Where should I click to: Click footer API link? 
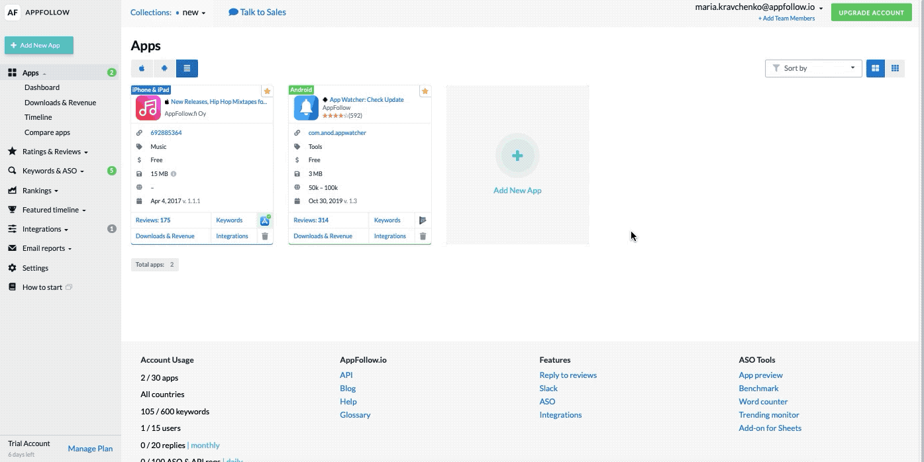coord(346,375)
